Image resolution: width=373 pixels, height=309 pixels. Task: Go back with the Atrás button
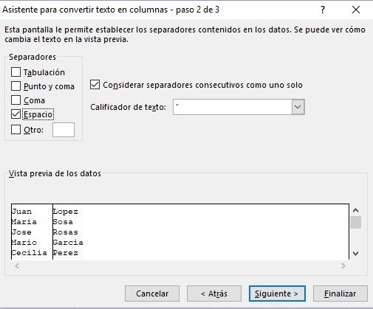[214, 294]
